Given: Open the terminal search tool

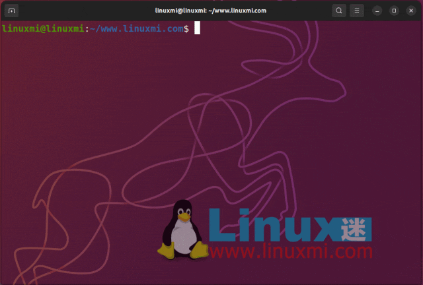Looking at the screenshot, I should click(x=339, y=11).
